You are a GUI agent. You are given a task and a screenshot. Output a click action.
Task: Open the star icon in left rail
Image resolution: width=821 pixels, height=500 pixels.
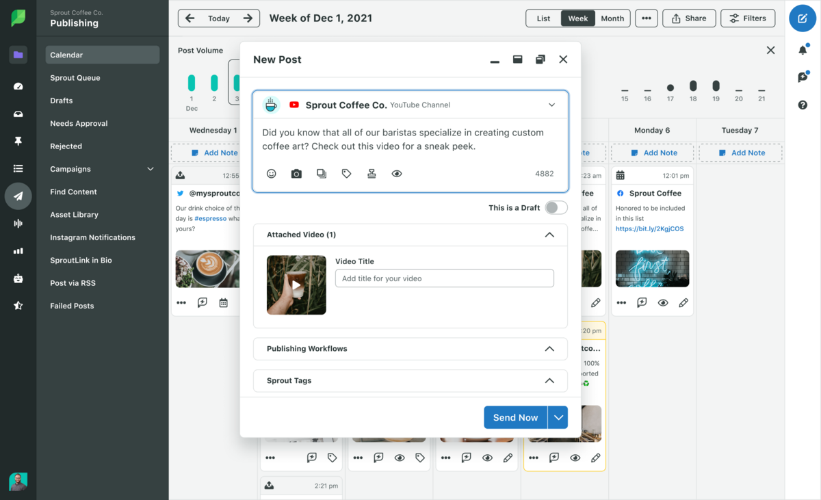pyautogui.click(x=18, y=306)
